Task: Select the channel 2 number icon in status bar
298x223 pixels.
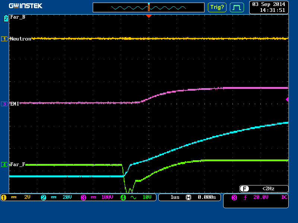Action: point(44,198)
